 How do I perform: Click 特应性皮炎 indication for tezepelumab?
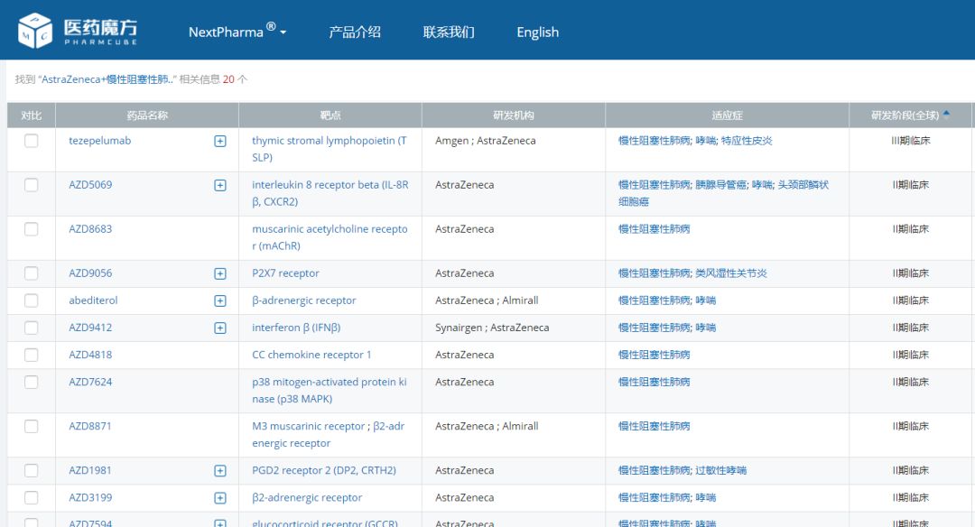click(747, 141)
